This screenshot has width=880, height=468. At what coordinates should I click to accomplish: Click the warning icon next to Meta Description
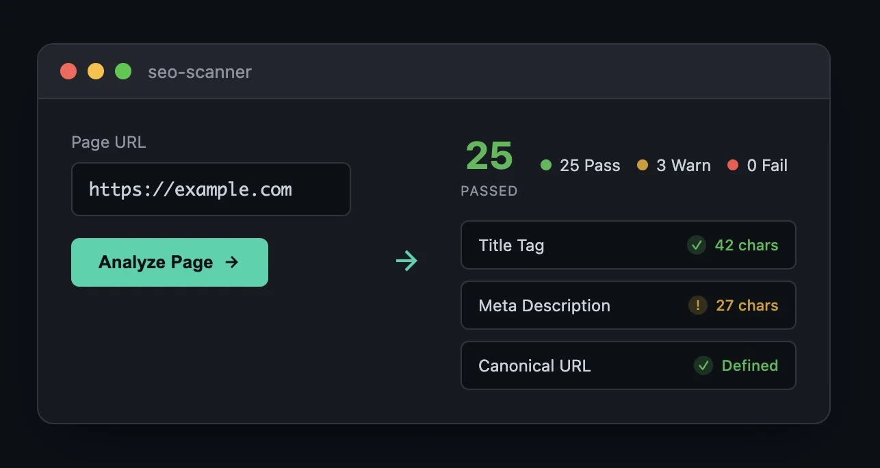[697, 305]
